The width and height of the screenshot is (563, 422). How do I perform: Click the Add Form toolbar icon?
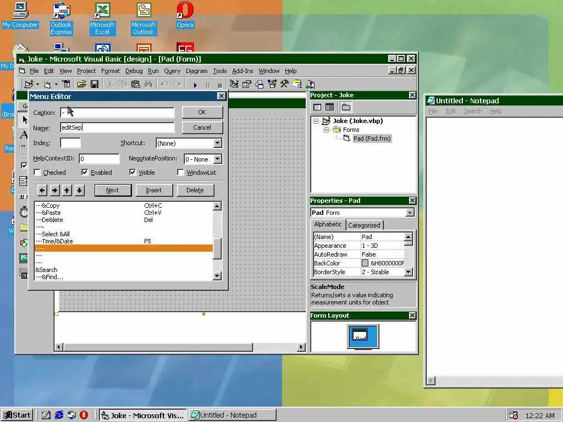(x=47, y=84)
